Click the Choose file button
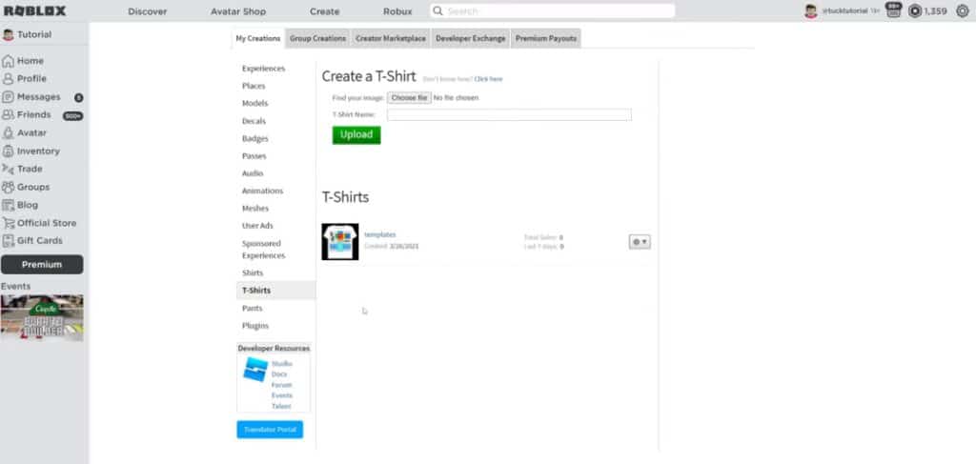Screen dimensions: 976x464 409,98
